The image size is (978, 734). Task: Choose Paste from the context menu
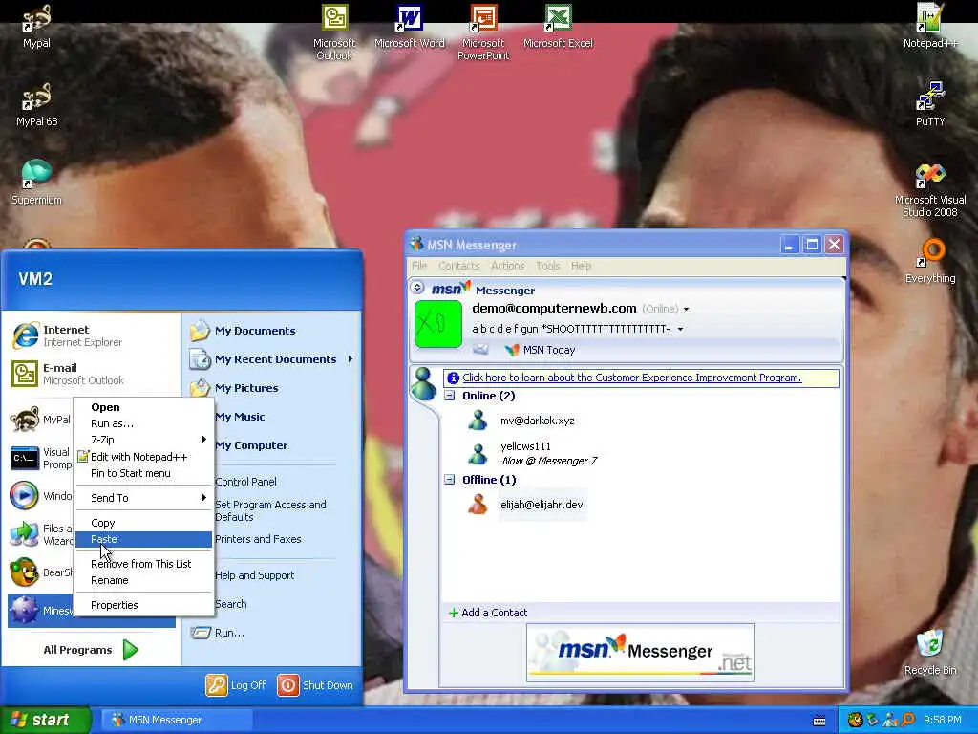point(143,539)
